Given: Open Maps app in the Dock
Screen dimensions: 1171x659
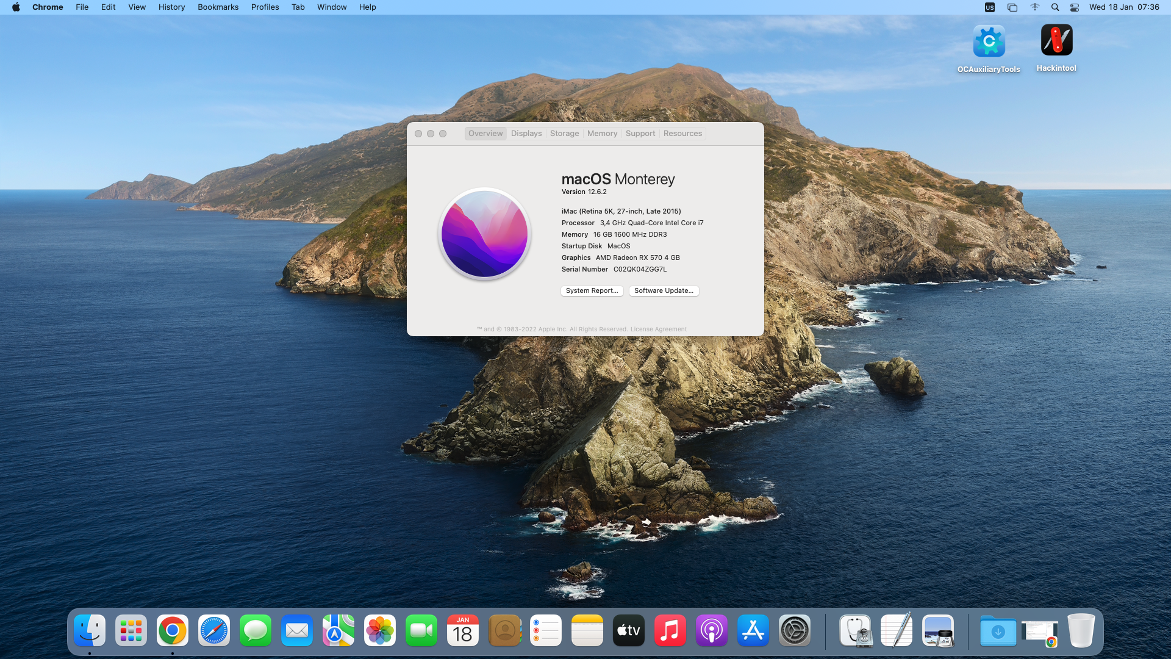Looking at the screenshot, I should [338, 630].
